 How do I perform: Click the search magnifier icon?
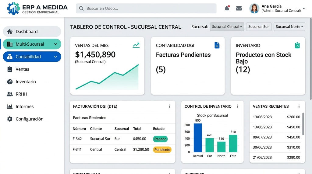click(x=81, y=8)
